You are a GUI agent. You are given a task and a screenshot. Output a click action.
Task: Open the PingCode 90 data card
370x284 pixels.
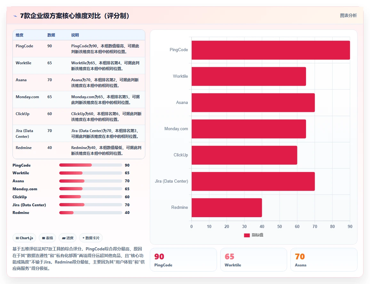pyautogui.click(x=183, y=260)
